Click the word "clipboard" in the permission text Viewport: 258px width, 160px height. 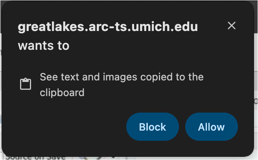coord(62,93)
